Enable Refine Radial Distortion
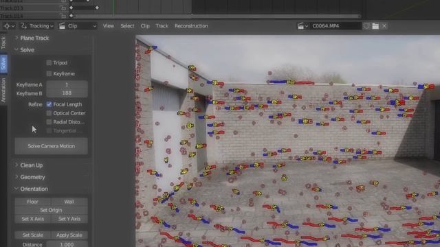Viewport: 440px width, 247px height. pos(49,122)
